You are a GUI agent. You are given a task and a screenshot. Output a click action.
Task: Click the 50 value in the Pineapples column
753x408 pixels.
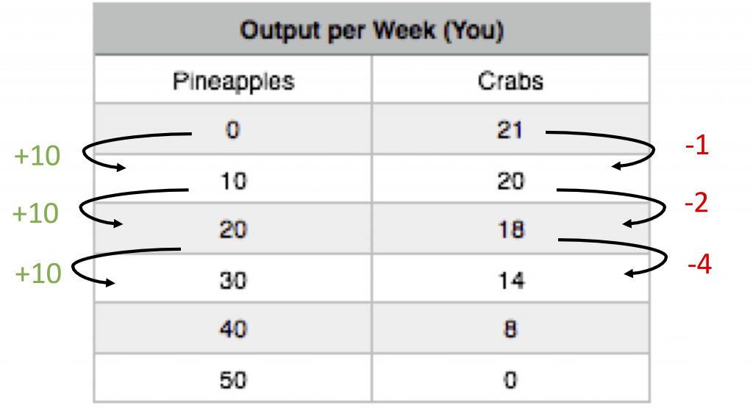(233, 380)
